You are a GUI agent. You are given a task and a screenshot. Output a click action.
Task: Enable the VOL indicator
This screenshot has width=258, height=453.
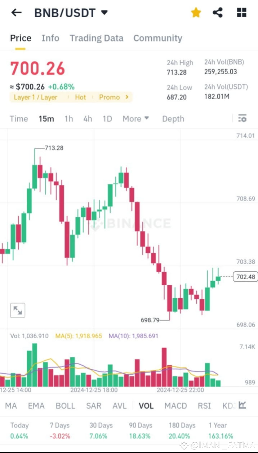coord(146,405)
